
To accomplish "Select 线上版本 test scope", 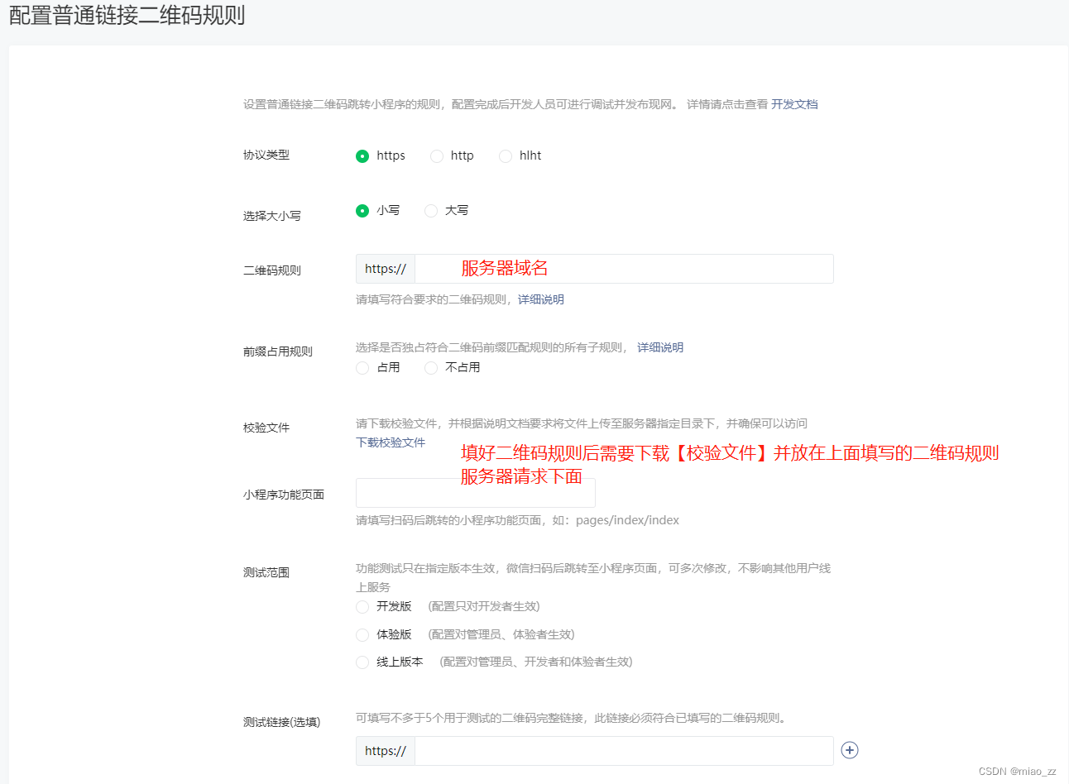I will pyautogui.click(x=362, y=662).
